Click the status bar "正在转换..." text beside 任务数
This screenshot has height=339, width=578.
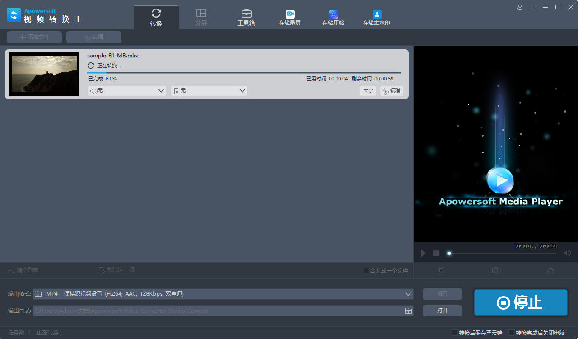point(50,333)
